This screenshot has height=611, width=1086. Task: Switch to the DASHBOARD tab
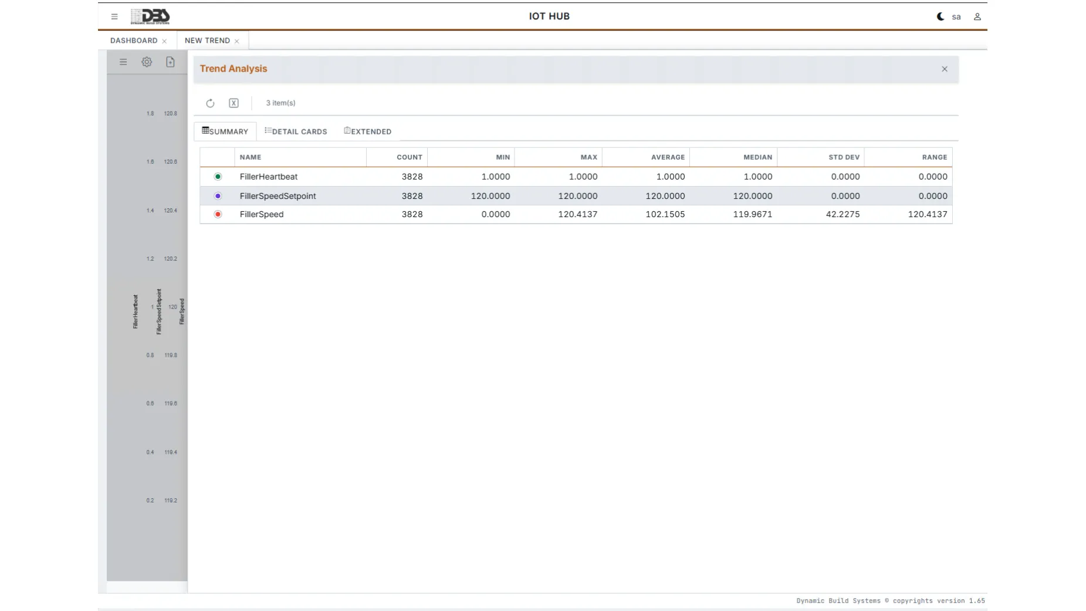coord(134,40)
